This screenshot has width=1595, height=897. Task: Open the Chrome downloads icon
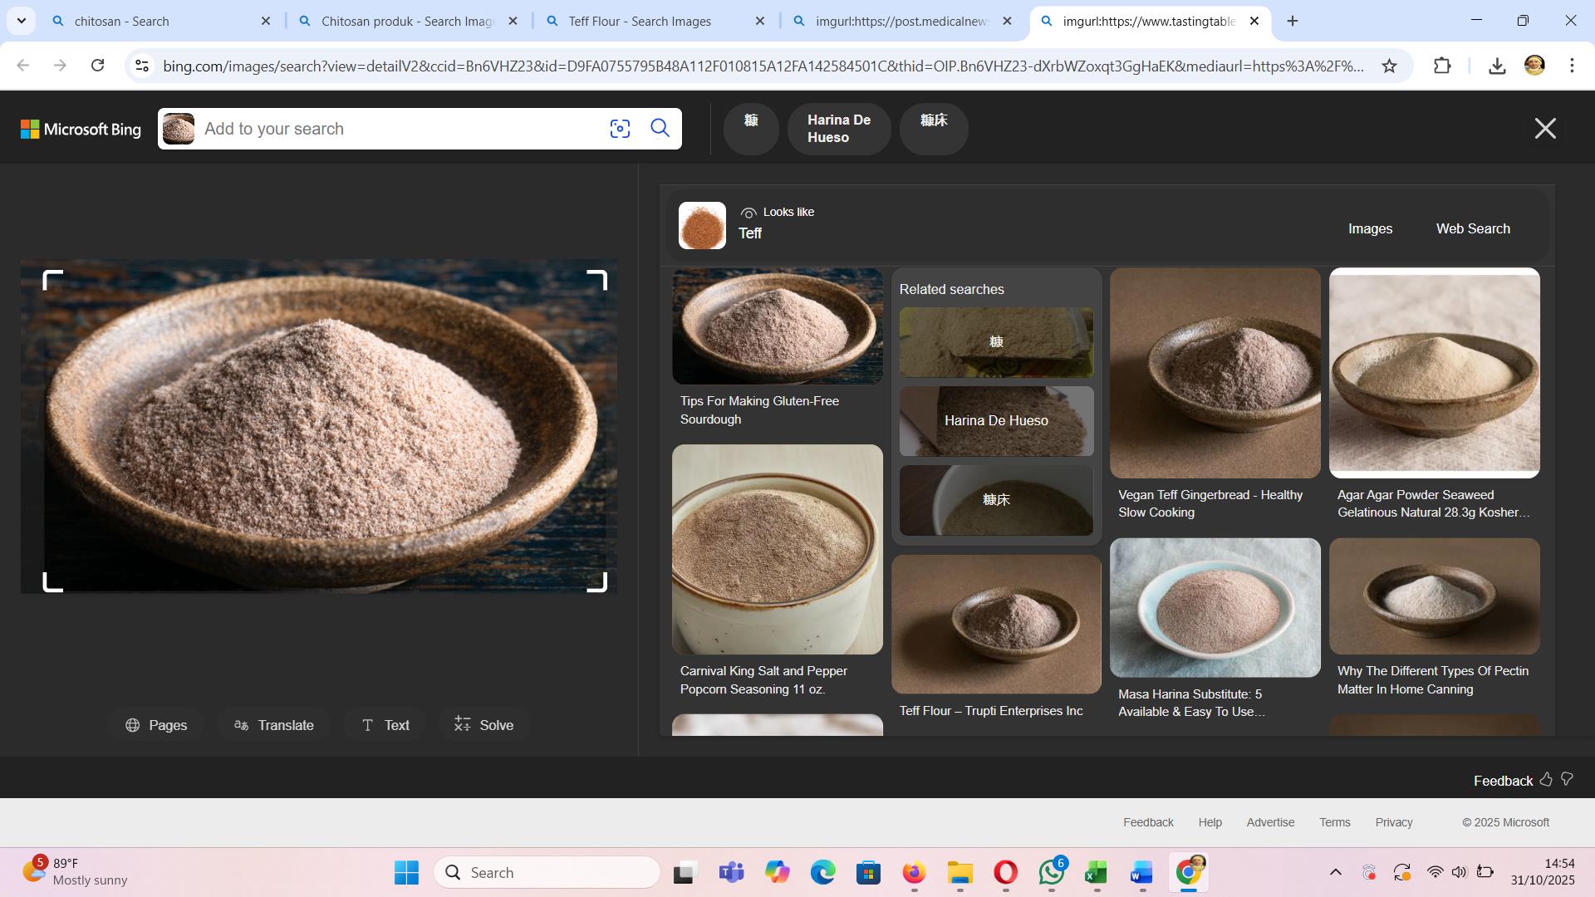(1497, 66)
